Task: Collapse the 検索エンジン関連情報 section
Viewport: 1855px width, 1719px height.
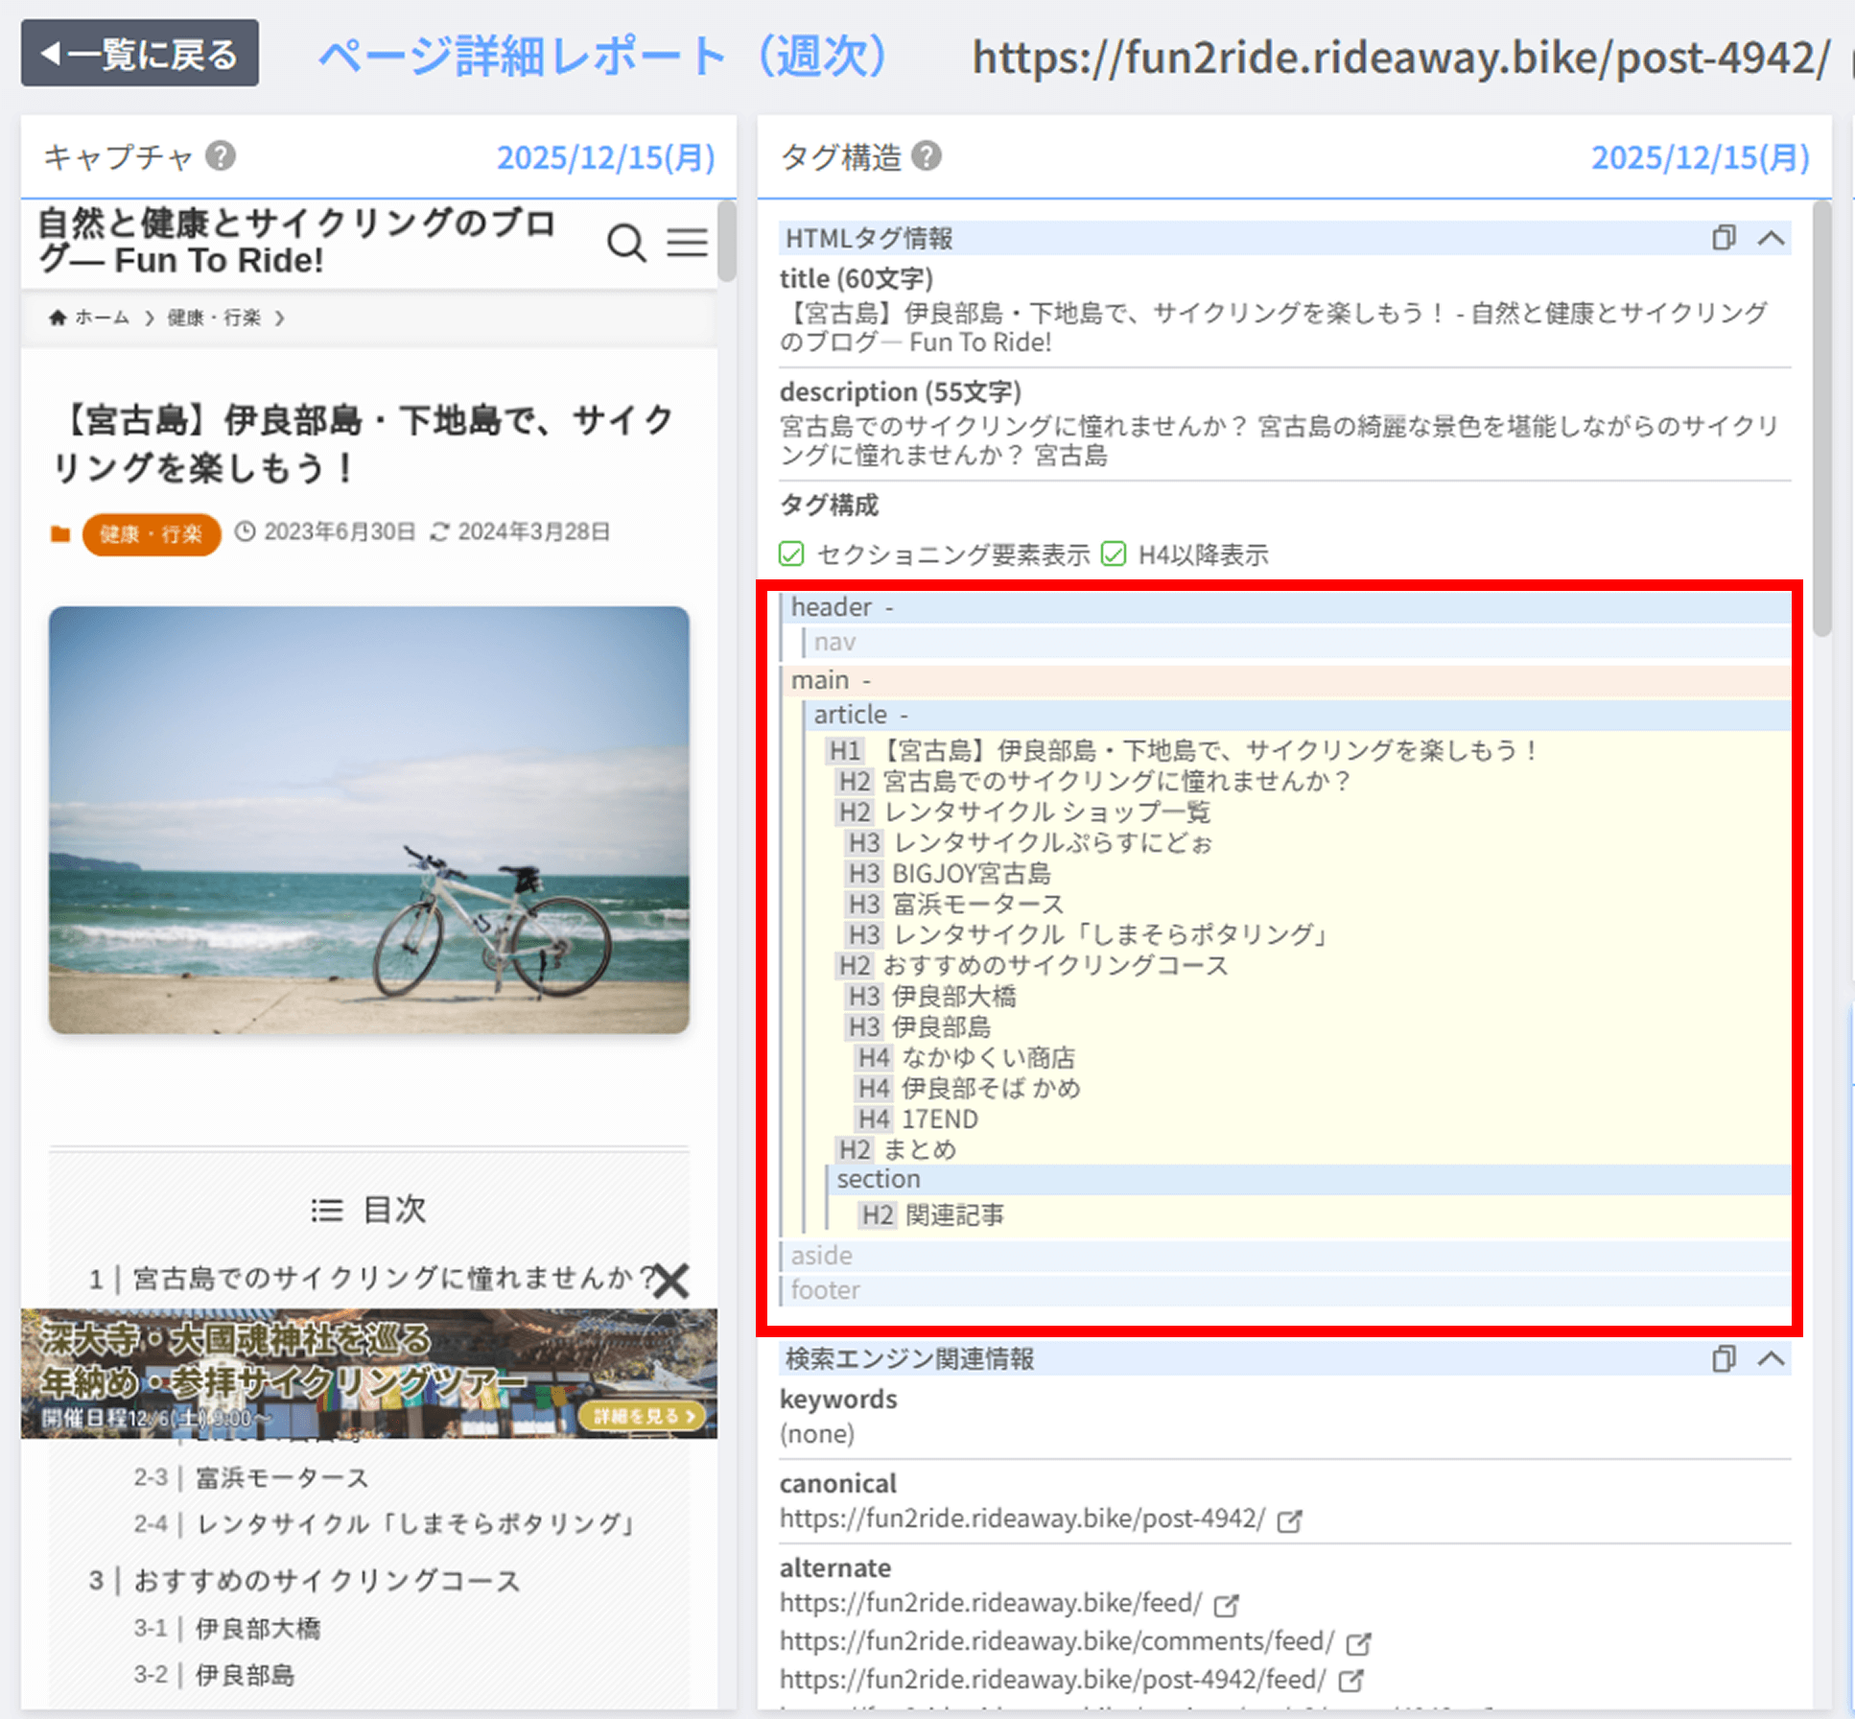Action: (1772, 1358)
